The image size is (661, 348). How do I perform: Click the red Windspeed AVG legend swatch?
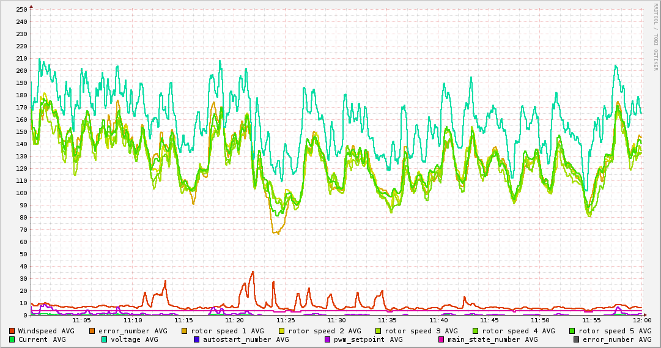pos(12,331)
